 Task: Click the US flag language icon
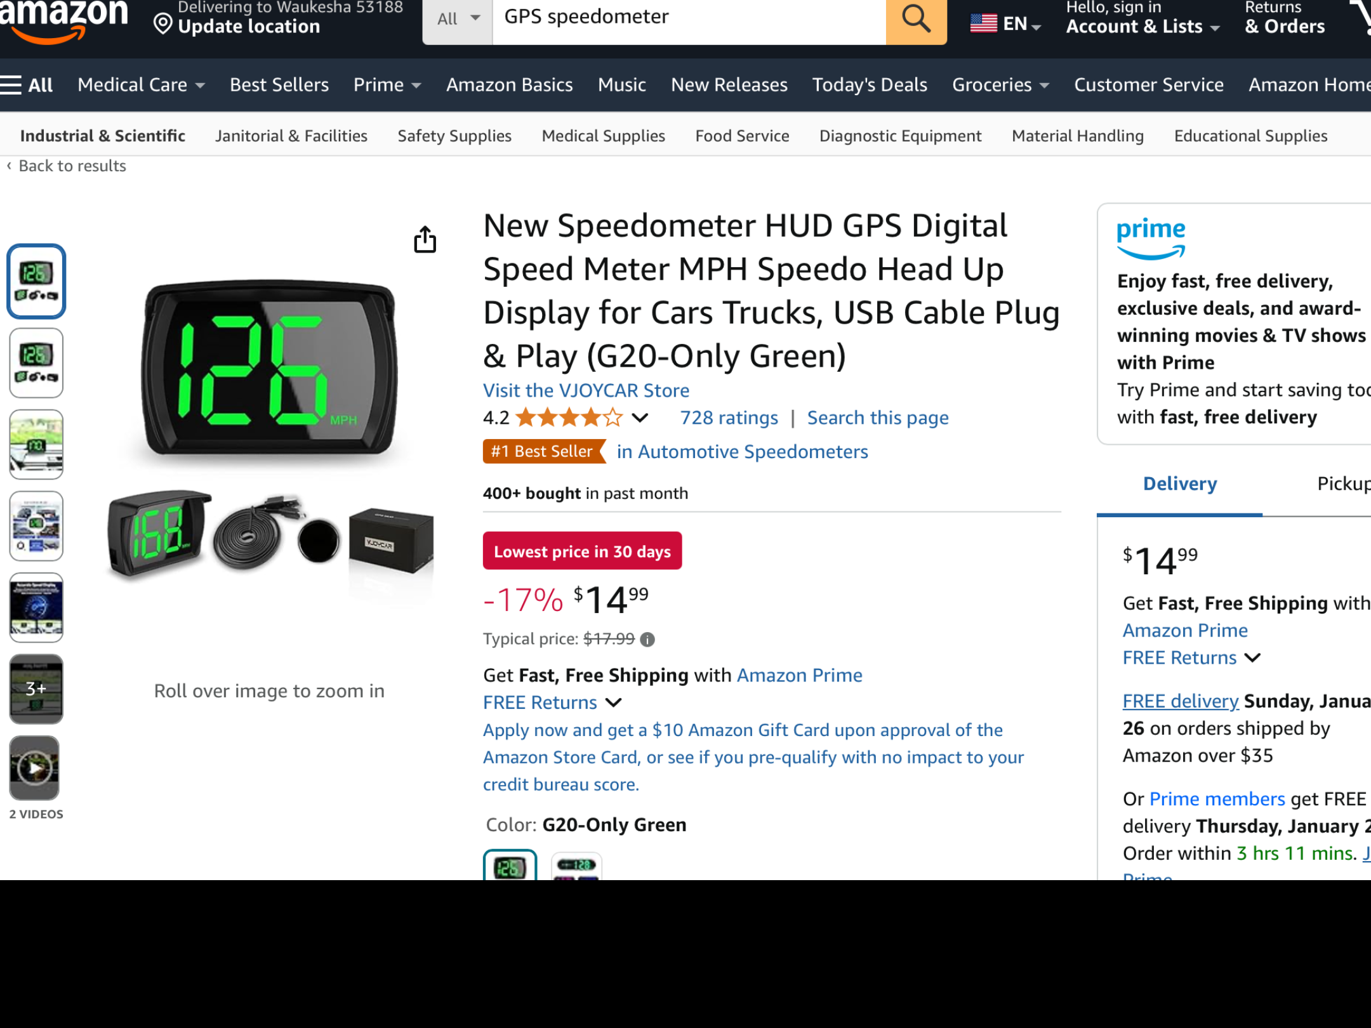[x=984, y=23]
